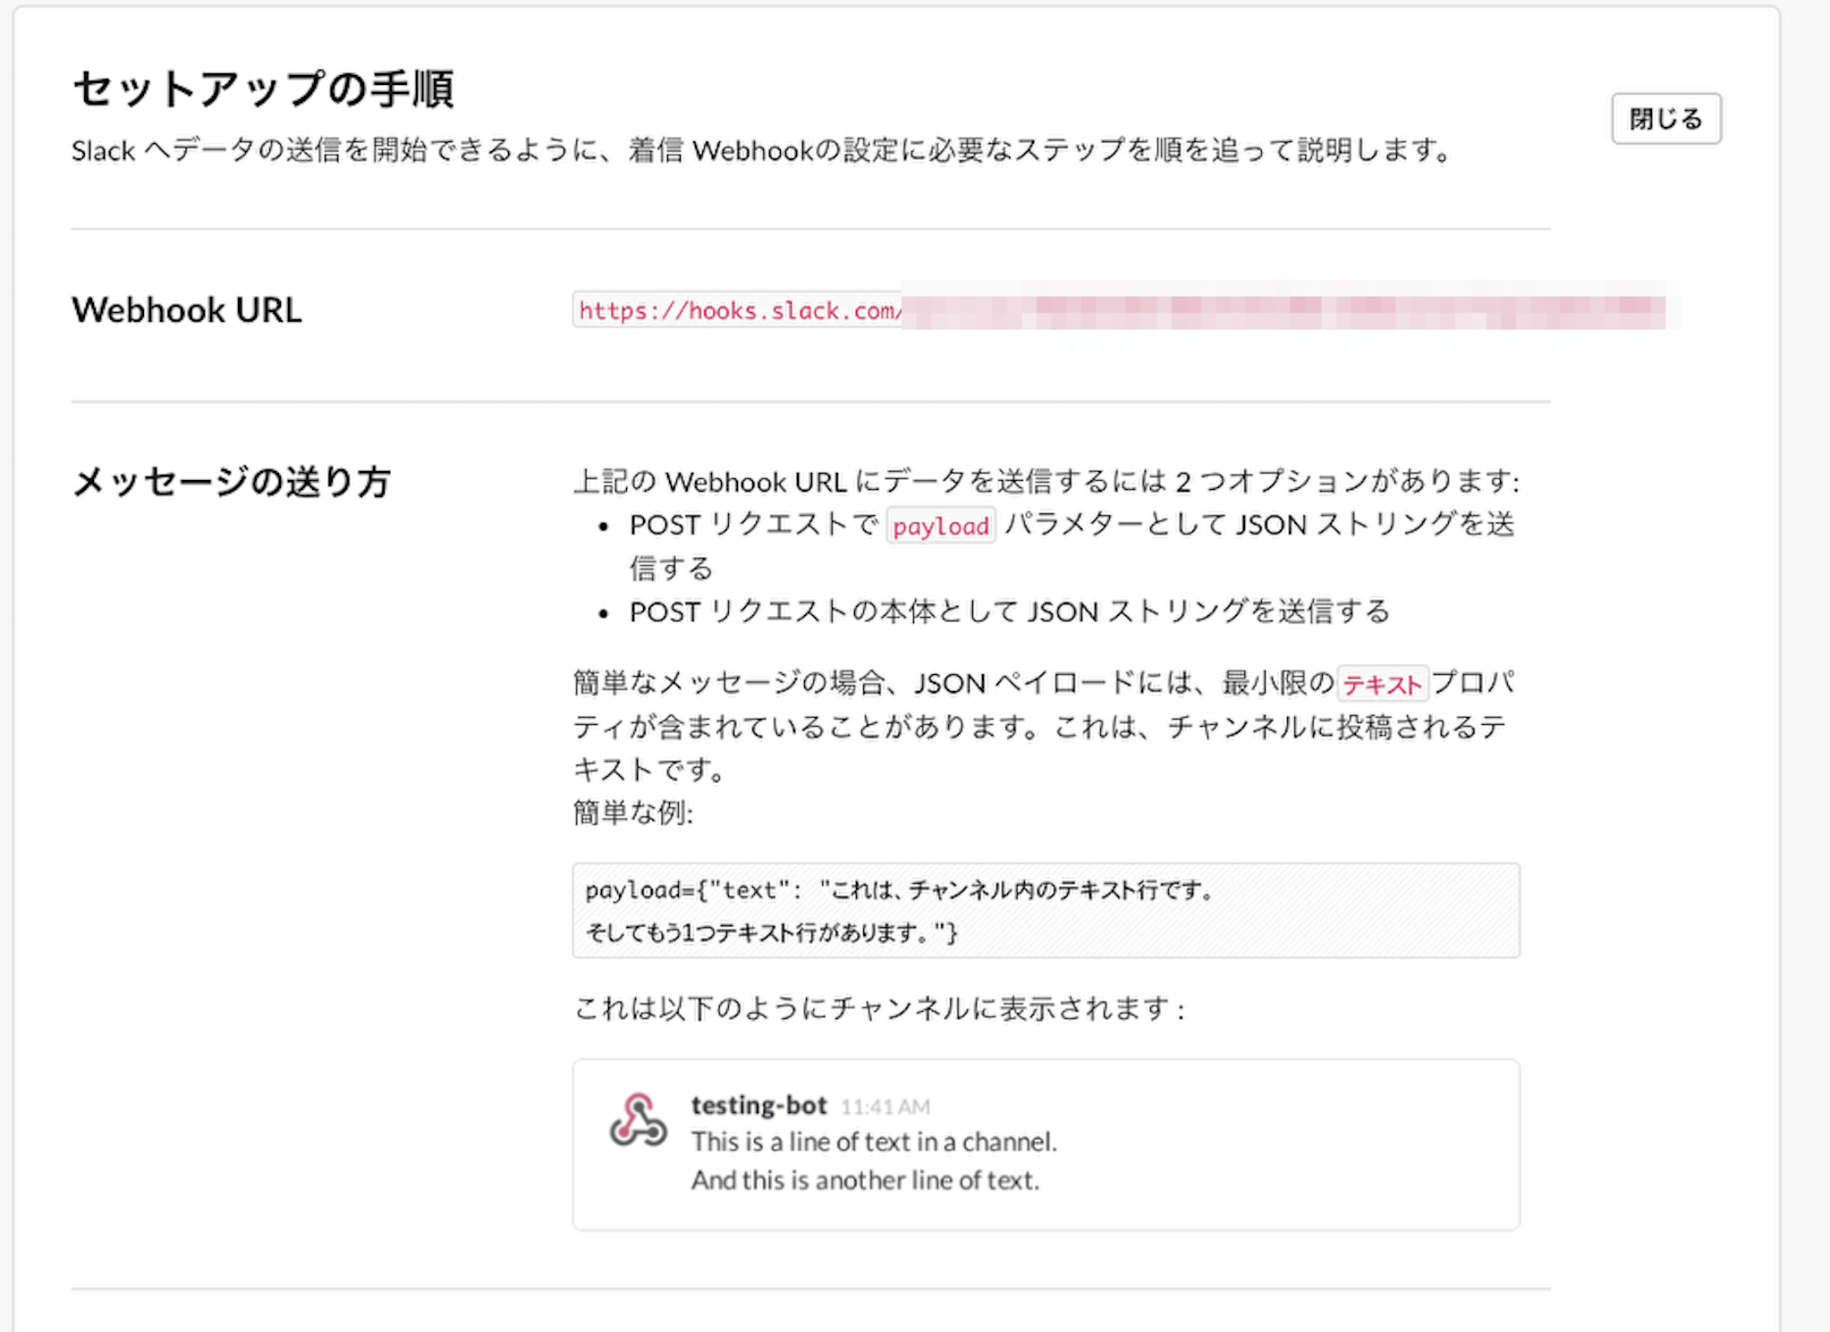Click the 11:41 AM message timestamp

point(885,1108)
